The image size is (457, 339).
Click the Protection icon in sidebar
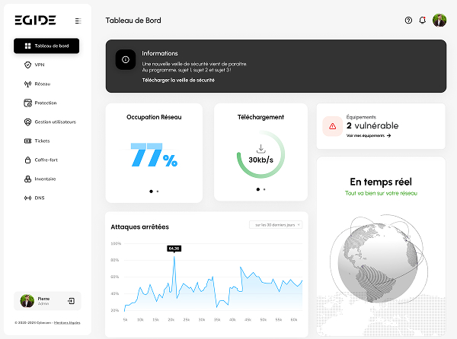pos(27,103)
